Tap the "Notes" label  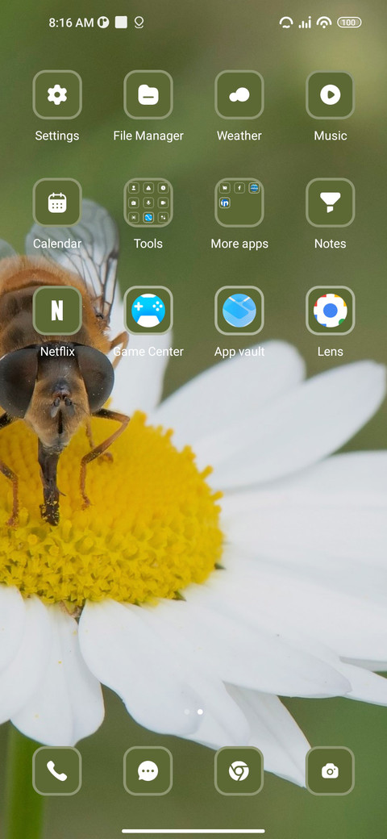pyautogui.click(x=331, y=244)
